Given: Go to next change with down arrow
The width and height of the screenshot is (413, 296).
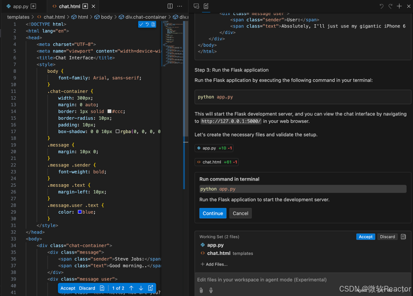Looking at the screenshot, I should coord(141,288).
